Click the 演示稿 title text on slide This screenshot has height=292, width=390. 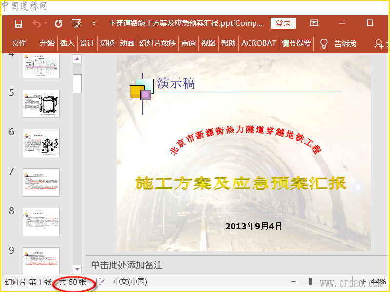click(x=176, y=83)
